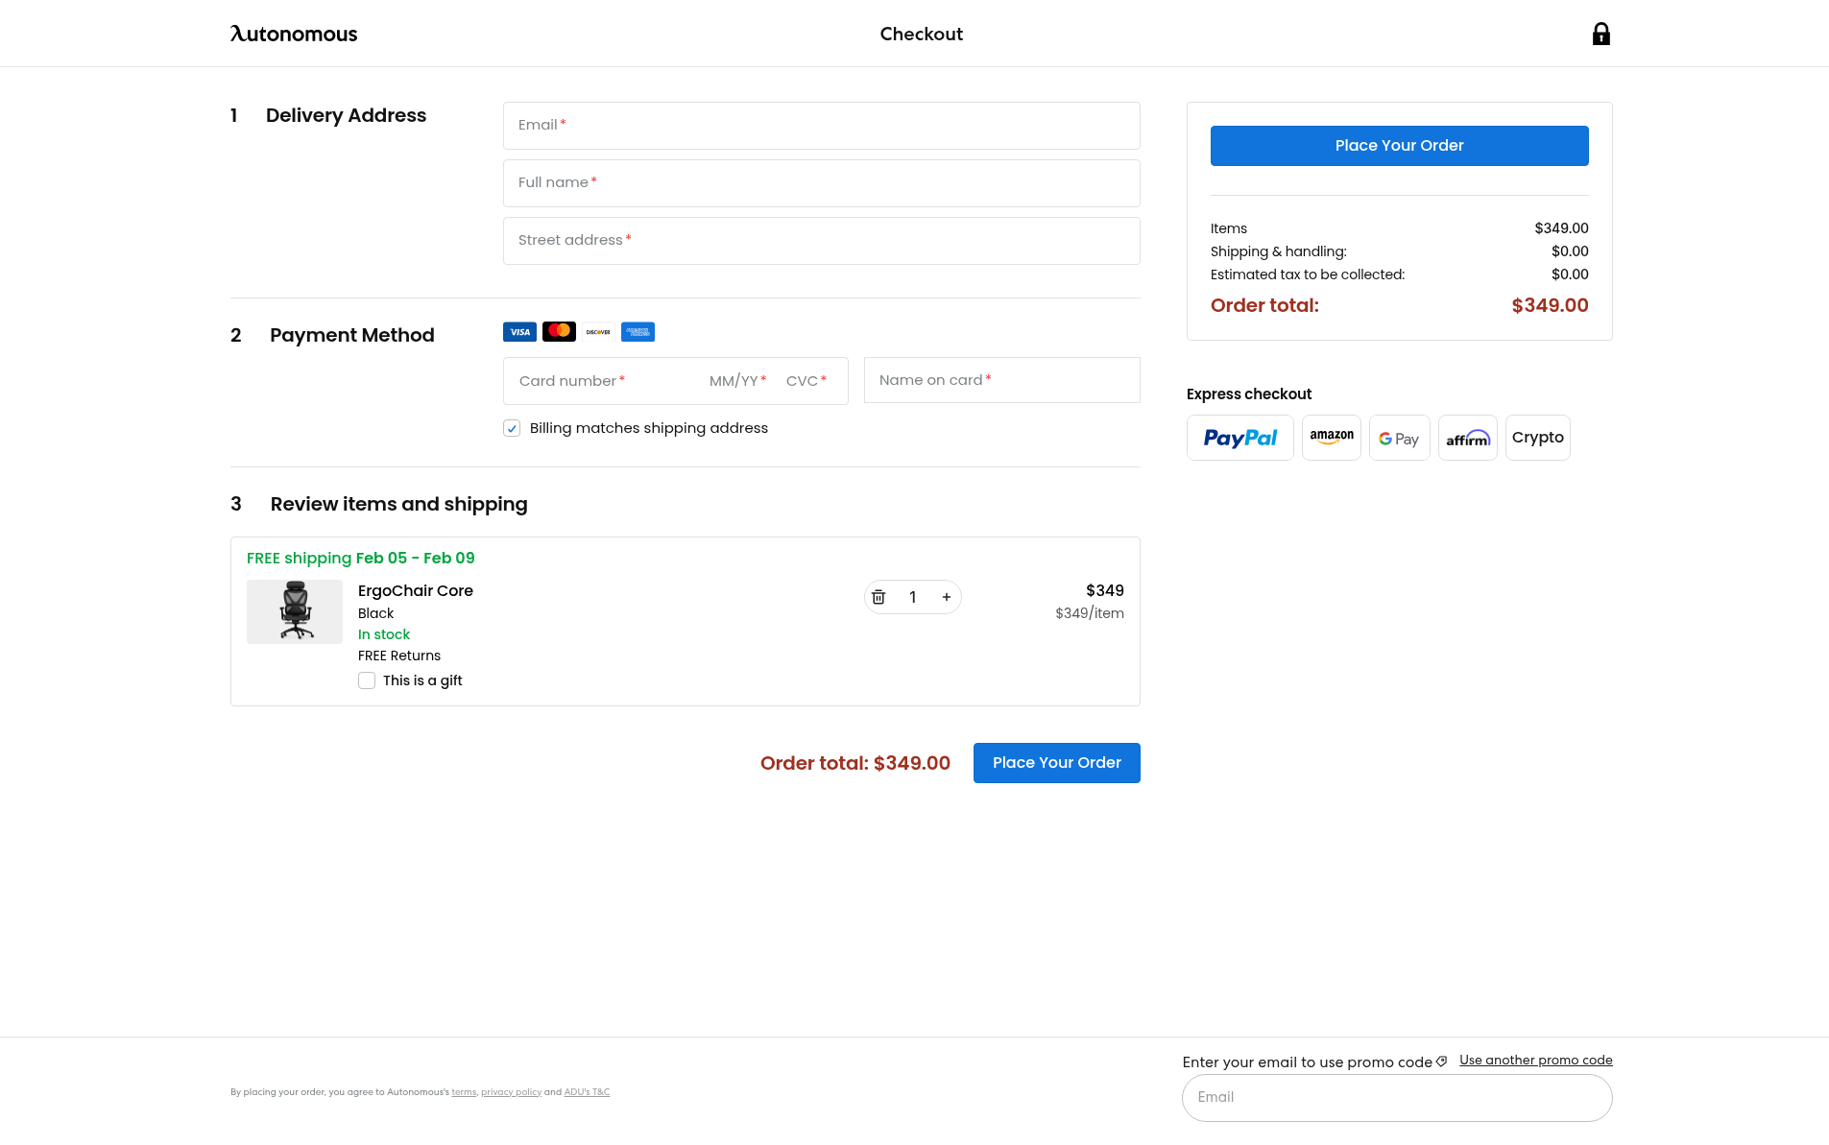Open Use another promo code link

(x=1535, y=1060)
